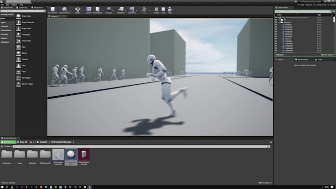Switch to the Levels tab

point(318,60)
